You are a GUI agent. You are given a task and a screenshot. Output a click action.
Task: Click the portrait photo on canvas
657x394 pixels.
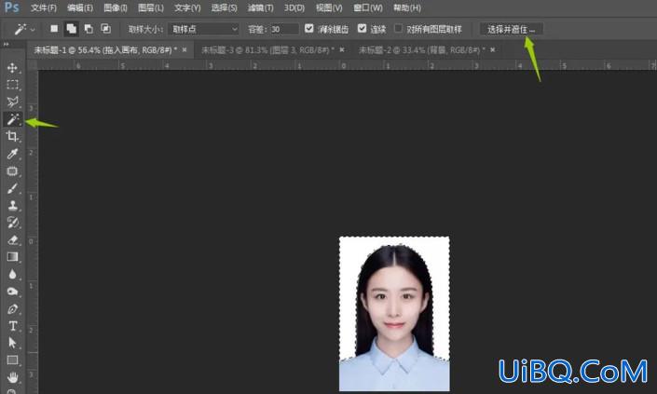click(394, 314)
